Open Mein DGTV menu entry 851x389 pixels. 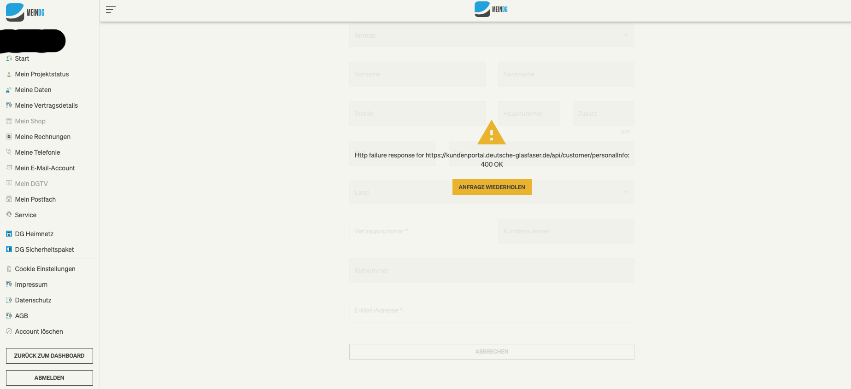31,184
